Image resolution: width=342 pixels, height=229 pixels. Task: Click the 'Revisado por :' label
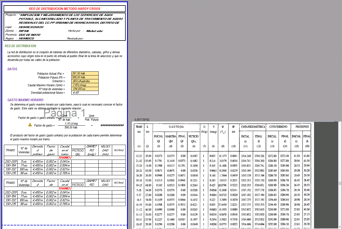point(75,39)
